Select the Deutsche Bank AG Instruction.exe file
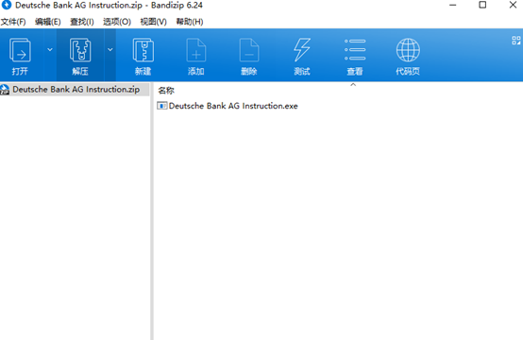 (x=233, y=106)
